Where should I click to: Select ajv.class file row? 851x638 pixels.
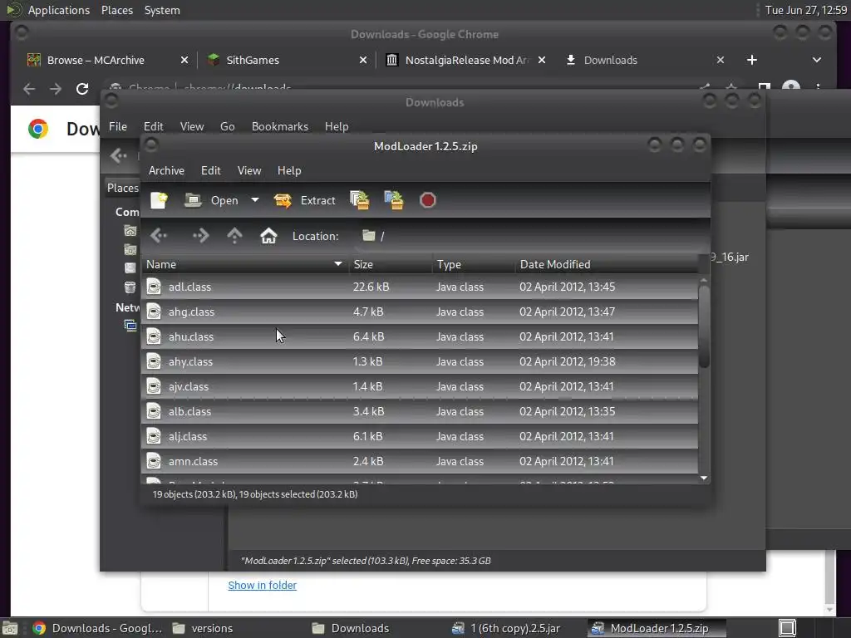[420, 386]
